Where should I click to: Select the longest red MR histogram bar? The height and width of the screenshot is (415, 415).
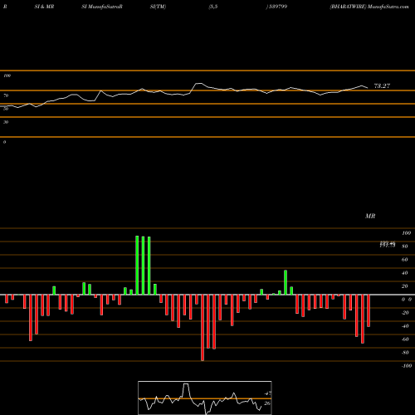203,328
